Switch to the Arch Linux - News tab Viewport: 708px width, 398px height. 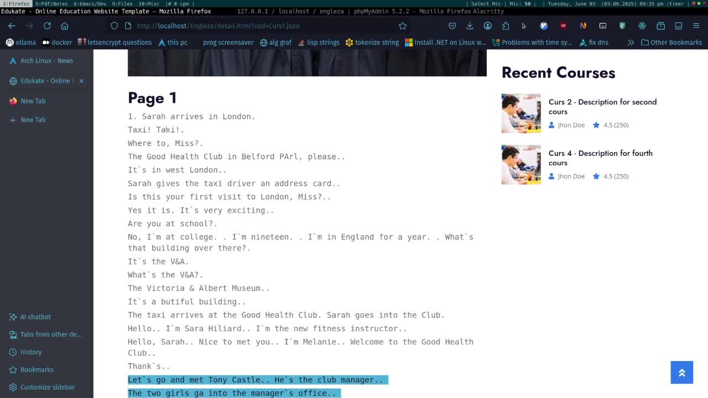click(46, 61)
